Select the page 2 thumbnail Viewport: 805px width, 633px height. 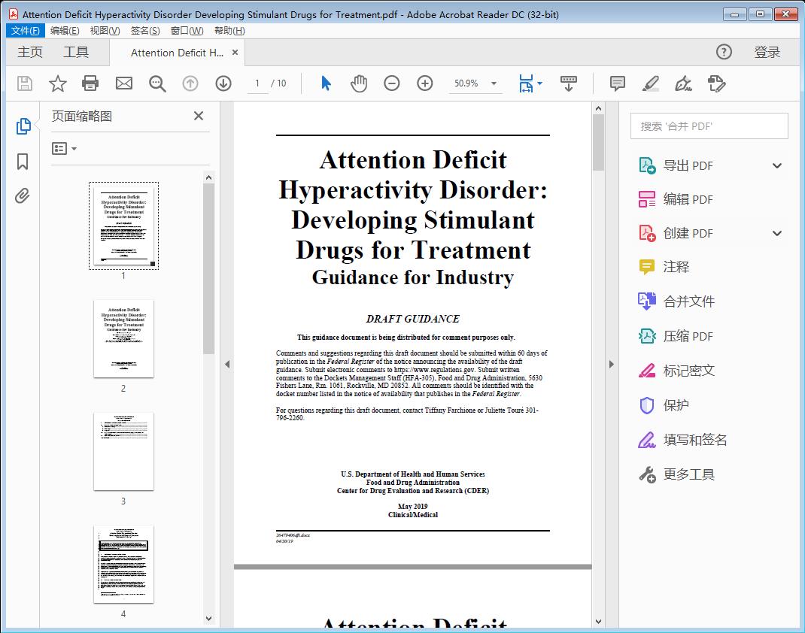click(123, 339)
